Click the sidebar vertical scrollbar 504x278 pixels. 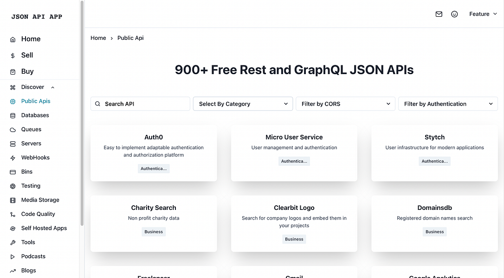[x=82, y=114]
